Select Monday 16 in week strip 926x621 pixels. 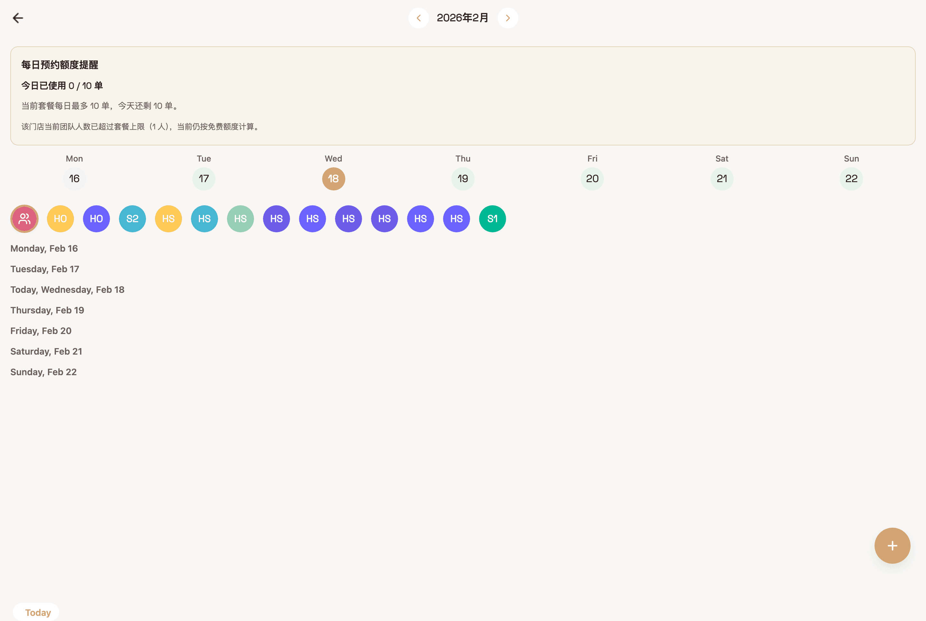[74, 179]
